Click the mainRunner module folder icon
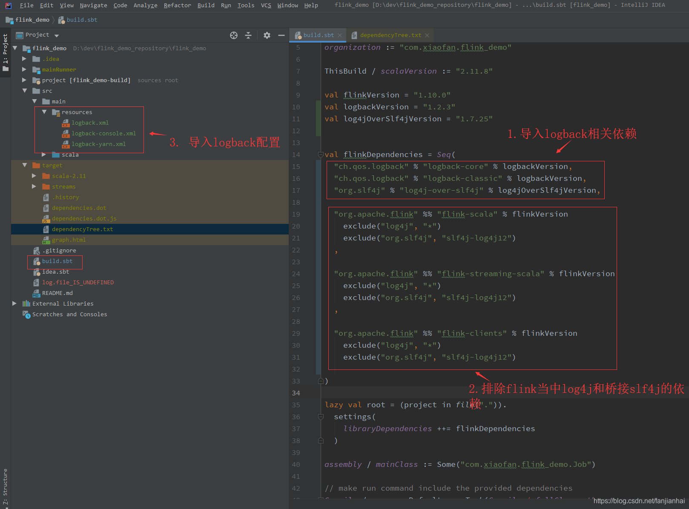Screen dimensions: 689x509 (36, 70)
